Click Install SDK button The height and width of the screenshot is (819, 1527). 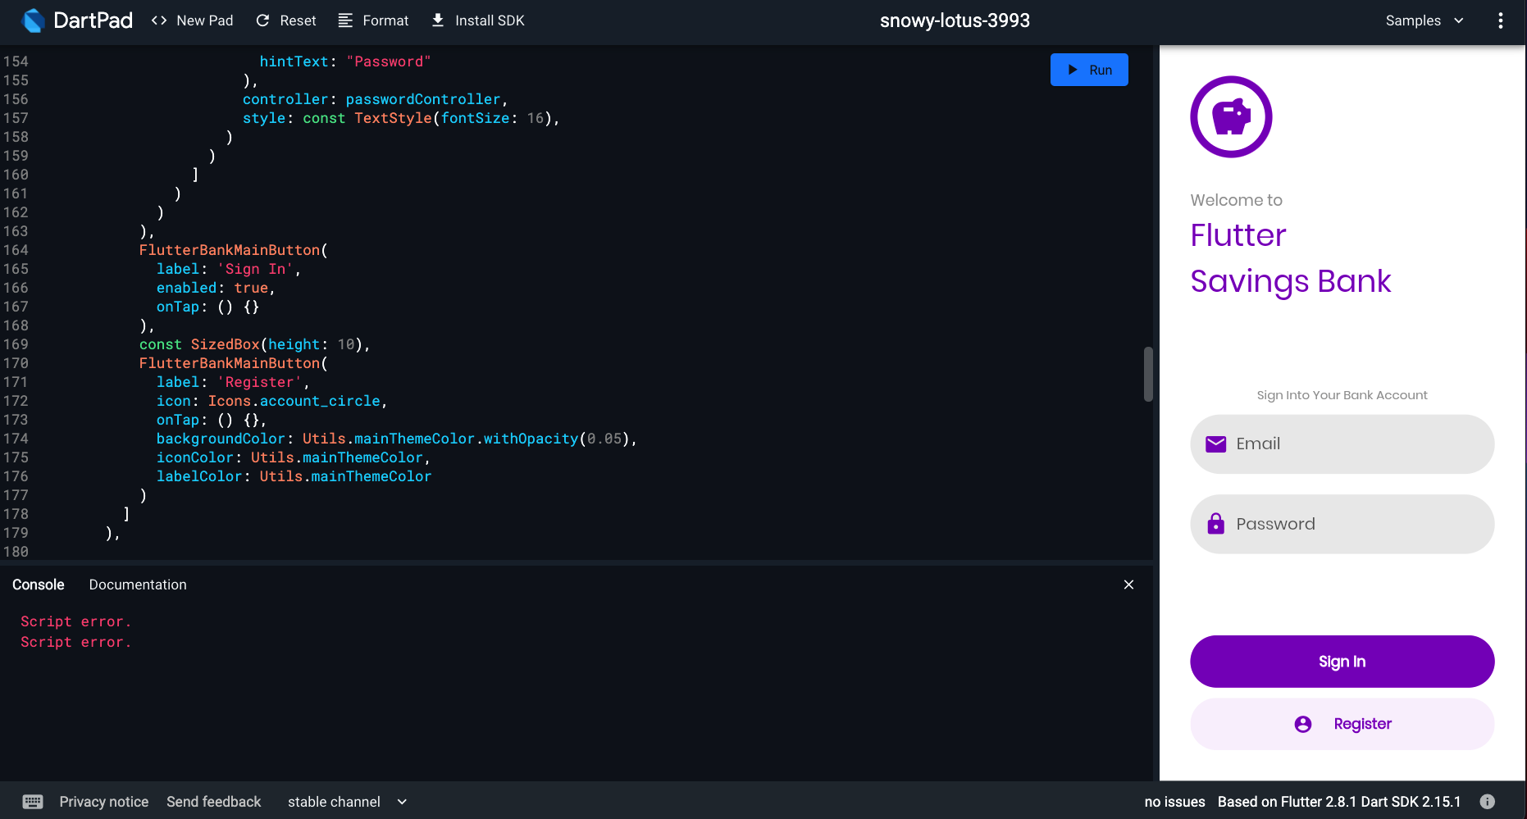point(477,20)
